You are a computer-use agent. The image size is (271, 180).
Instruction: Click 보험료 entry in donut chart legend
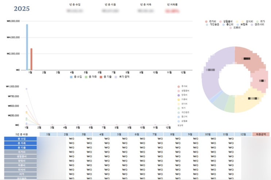point(242,24)
